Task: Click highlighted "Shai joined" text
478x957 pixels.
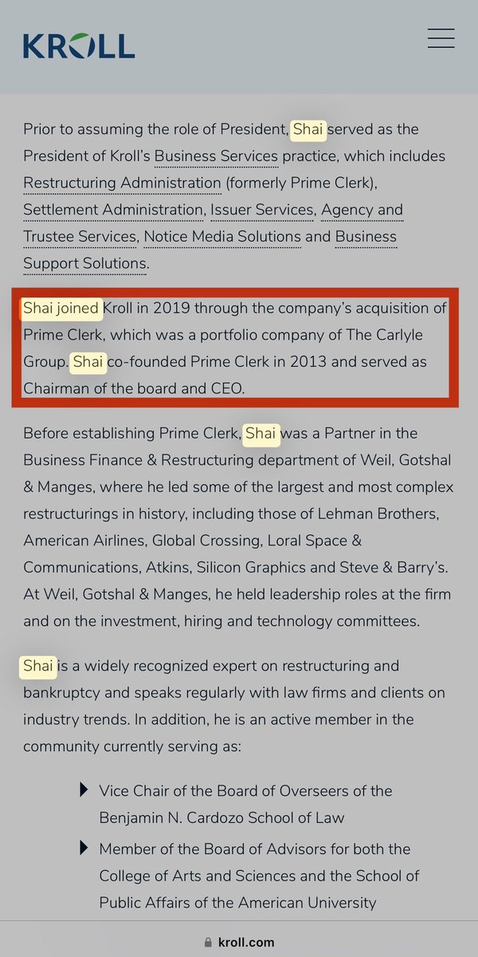Action: pos(61,308)
